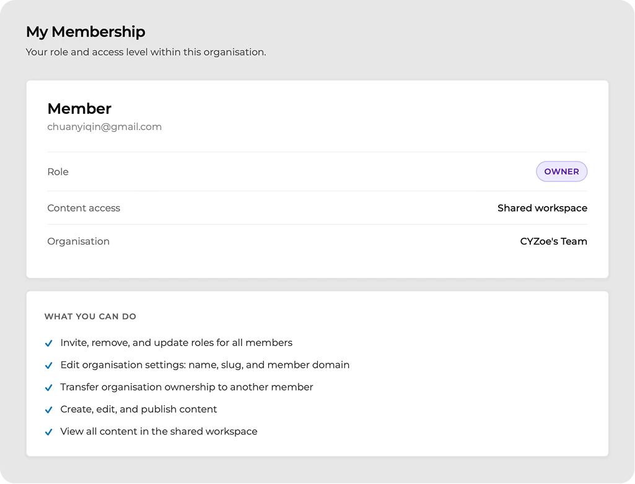The height and width of the screenshot is (484, 635).
Task: Click the Shared workspace value
Action: coord(542,208)
